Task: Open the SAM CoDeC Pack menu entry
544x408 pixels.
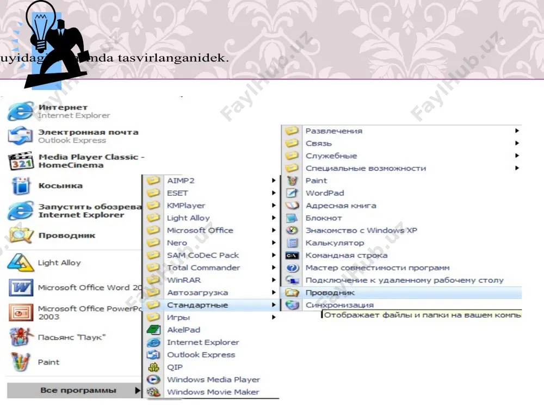Action: (x=211, y=255)
